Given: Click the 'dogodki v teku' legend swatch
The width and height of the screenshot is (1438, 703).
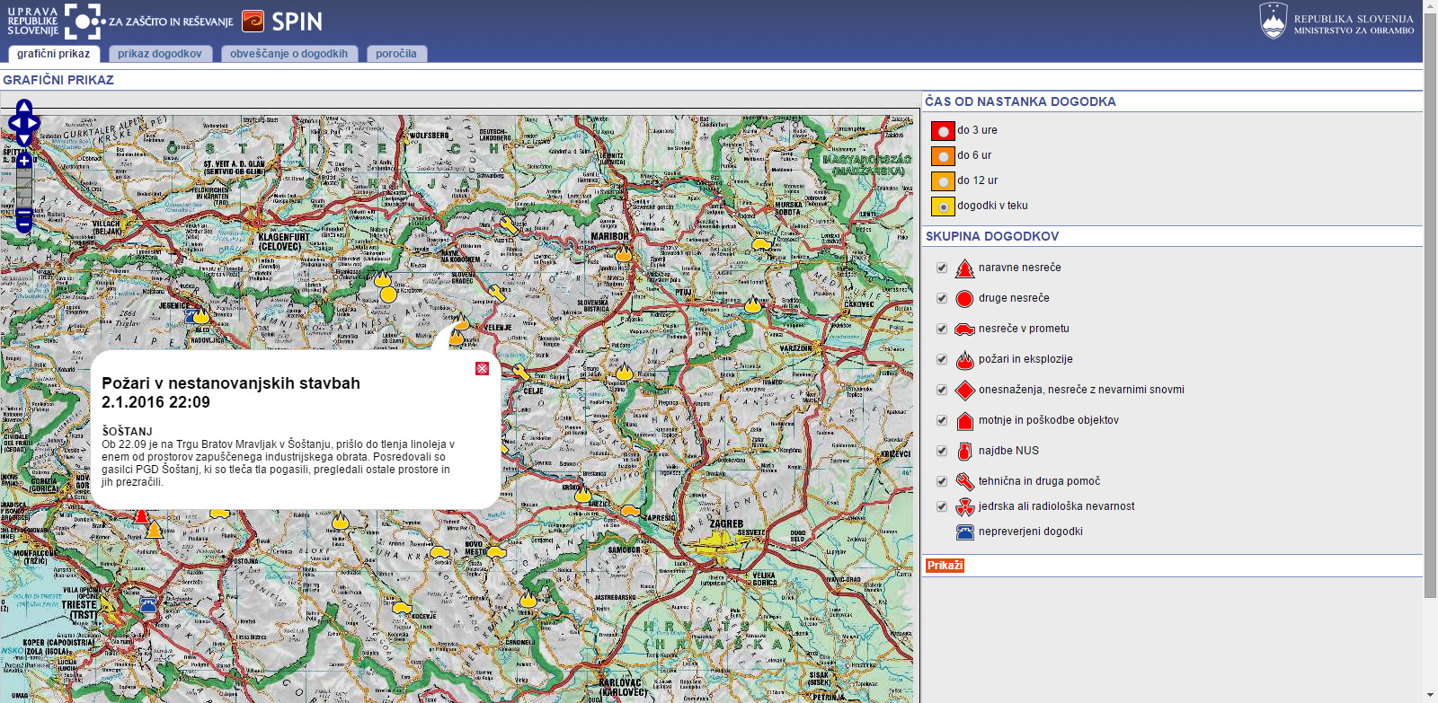Looking at the screenshot, I should click(x=943, y=207).
